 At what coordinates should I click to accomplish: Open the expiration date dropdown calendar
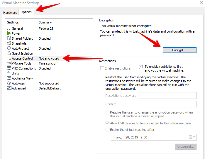pos(192,137)
